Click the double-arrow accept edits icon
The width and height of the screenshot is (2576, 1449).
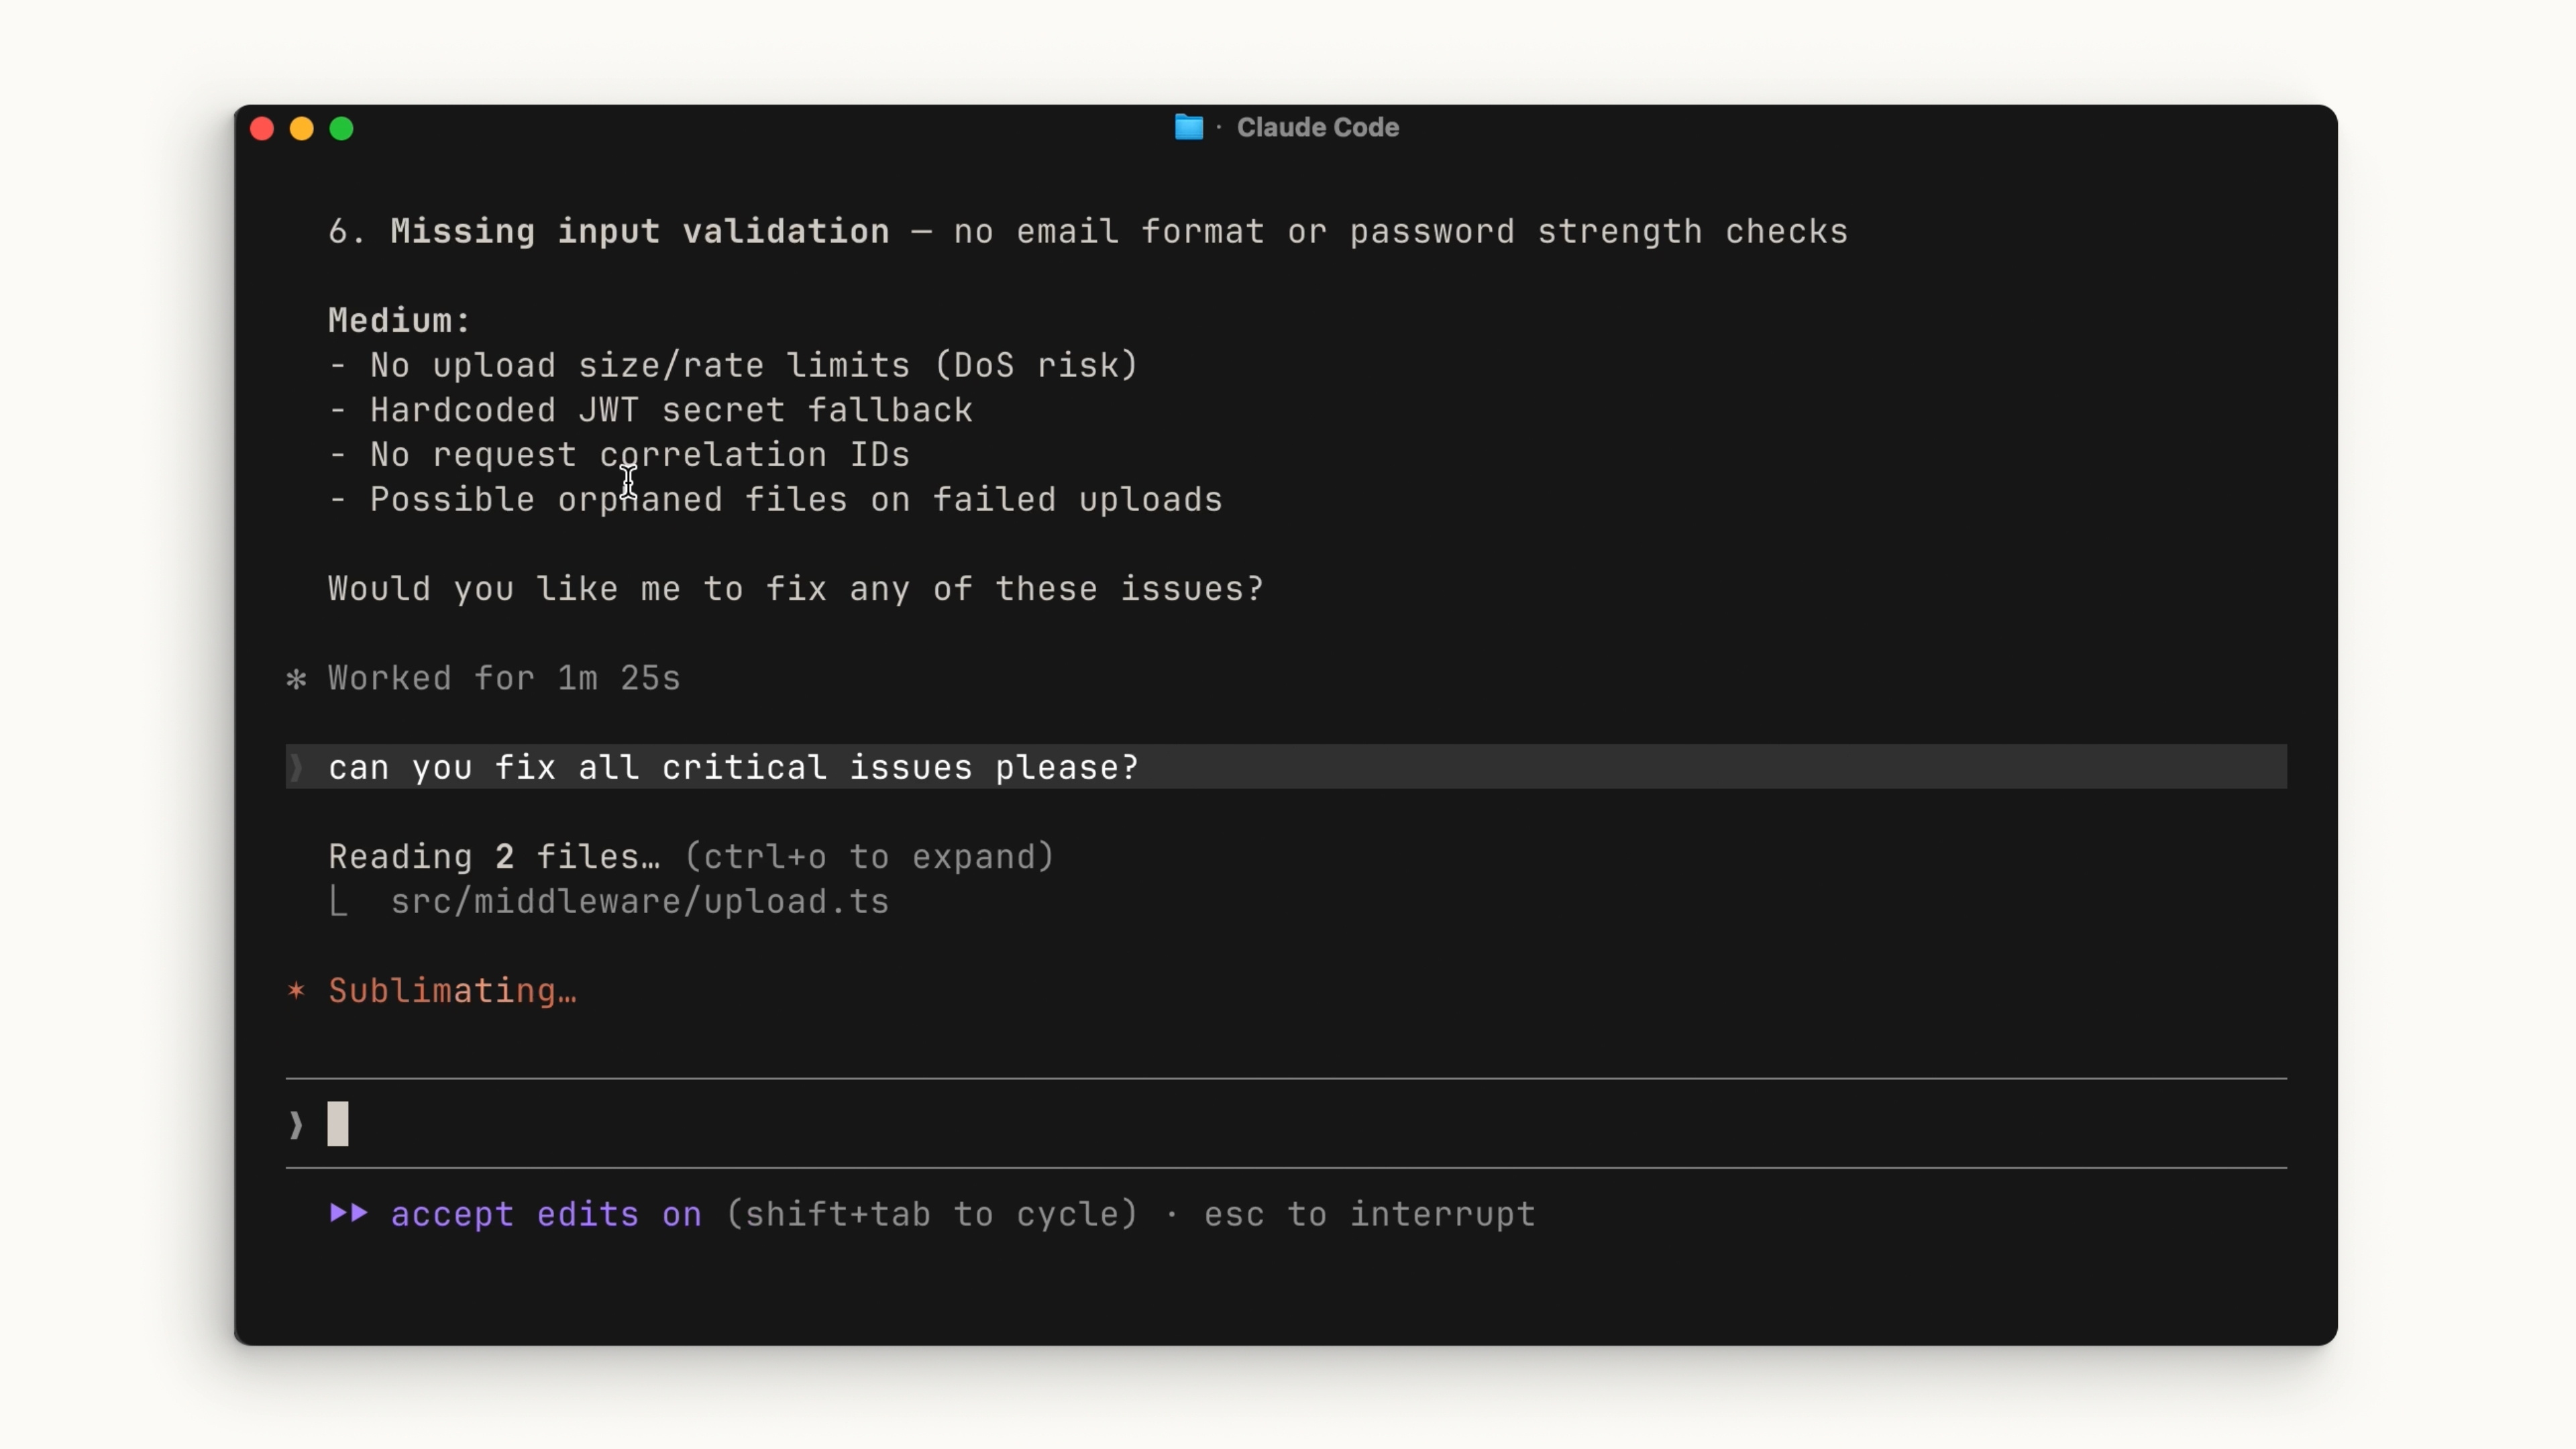(349, 1213)
